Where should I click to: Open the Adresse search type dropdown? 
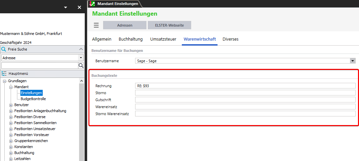click(81, 58)
